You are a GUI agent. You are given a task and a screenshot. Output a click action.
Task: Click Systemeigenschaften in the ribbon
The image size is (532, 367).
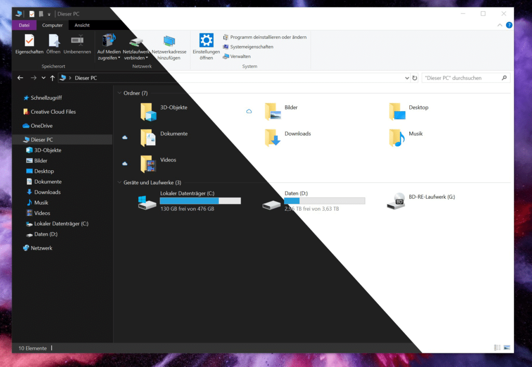251,47
